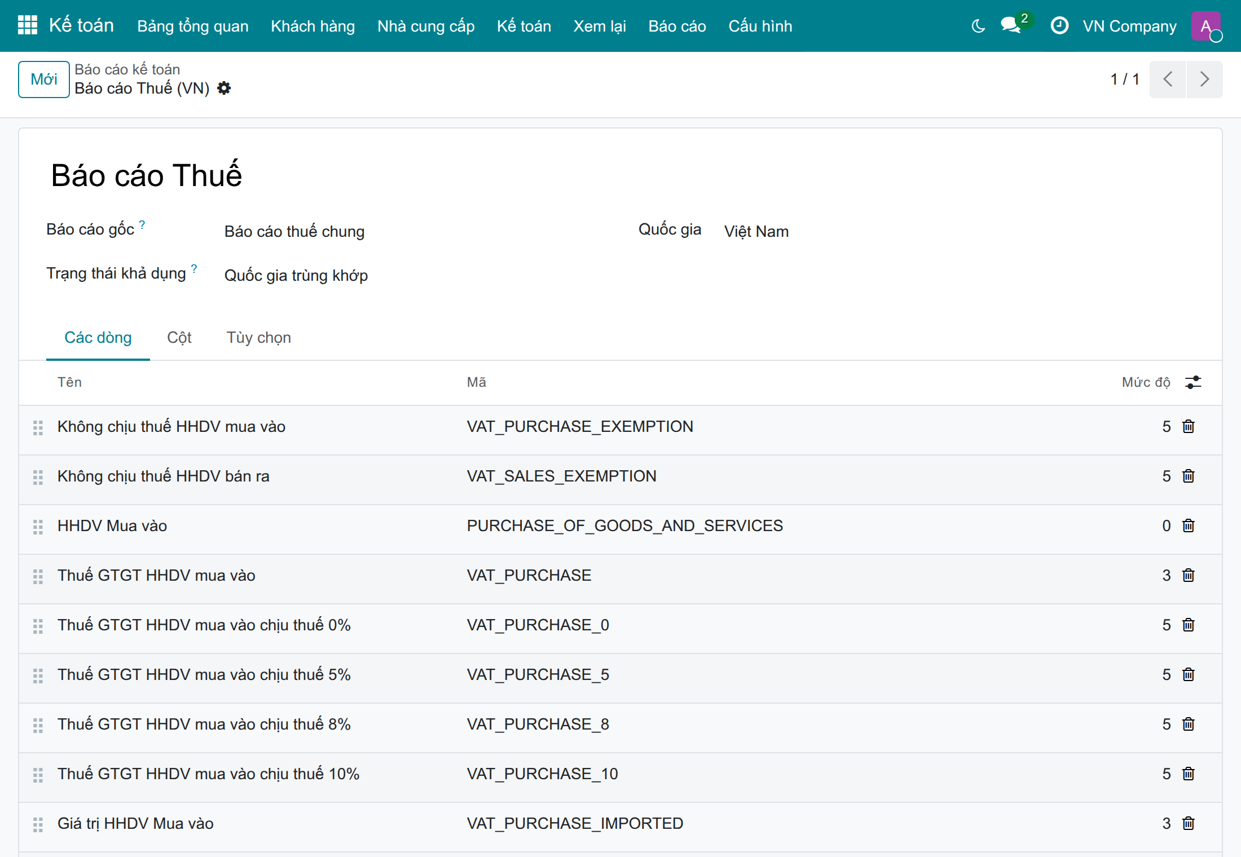Go to next record arrow
The image size is (1241, 857).
1204,79
